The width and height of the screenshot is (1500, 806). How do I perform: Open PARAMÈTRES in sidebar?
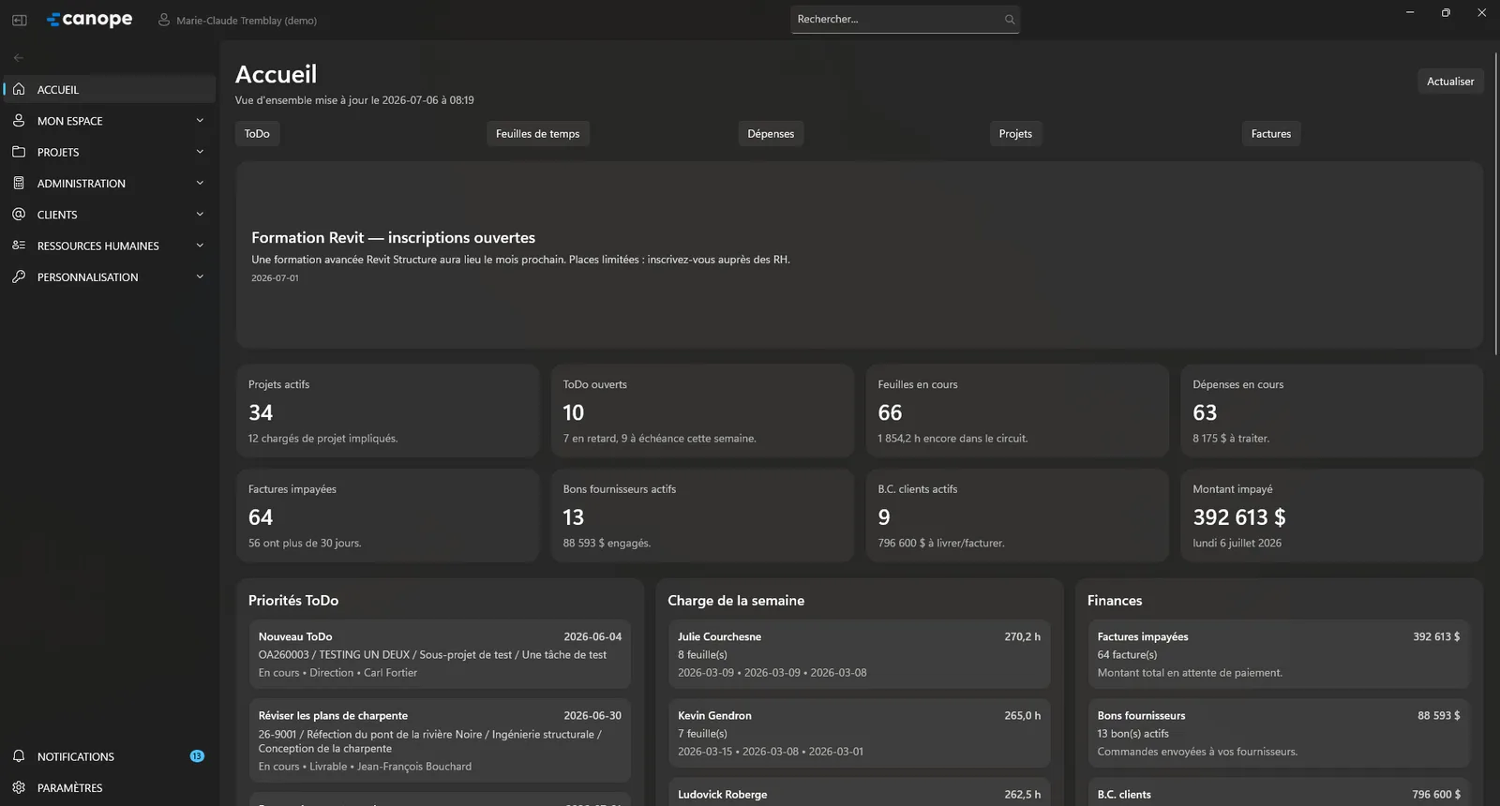tap(110, 787)
